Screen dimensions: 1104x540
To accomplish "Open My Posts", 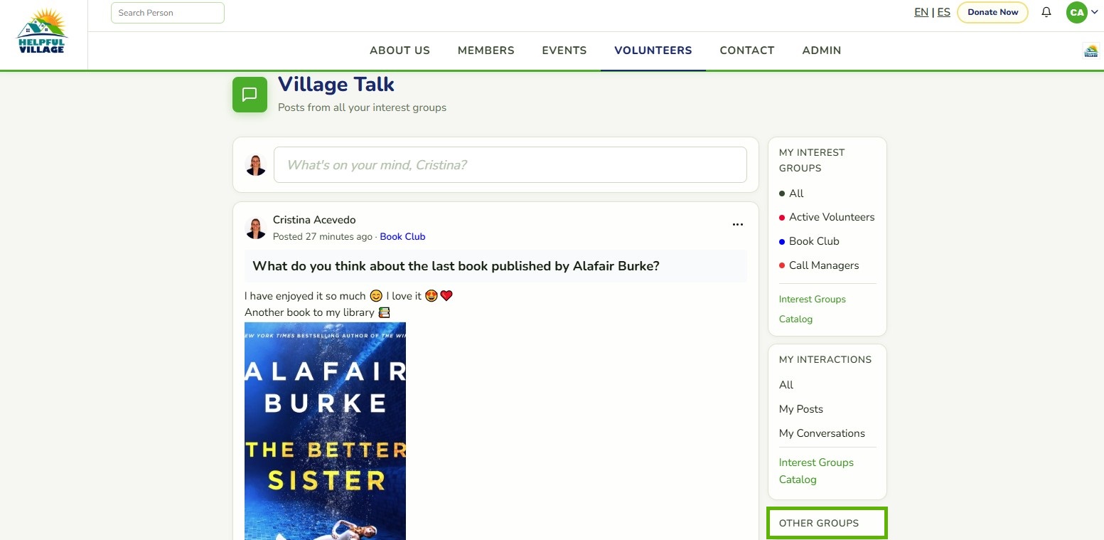I will pos(801,409).
